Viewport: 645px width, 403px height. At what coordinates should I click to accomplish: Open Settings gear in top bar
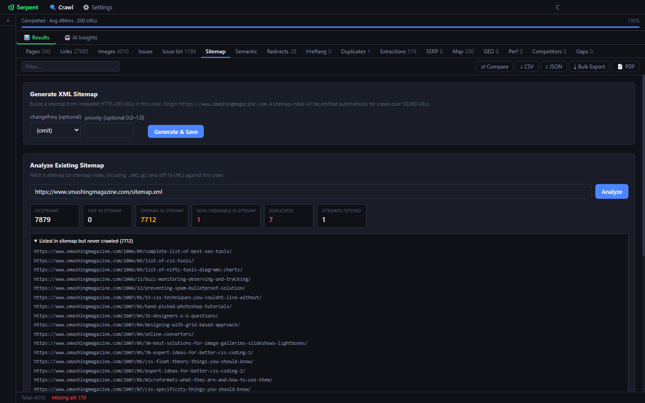pyautogui.click(x=98, y=7)
